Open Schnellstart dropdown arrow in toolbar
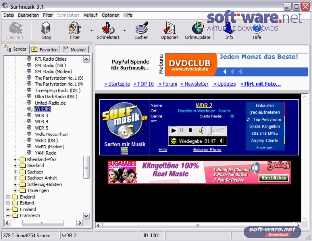Screen dimensions: 312x241 pos(124,31)
